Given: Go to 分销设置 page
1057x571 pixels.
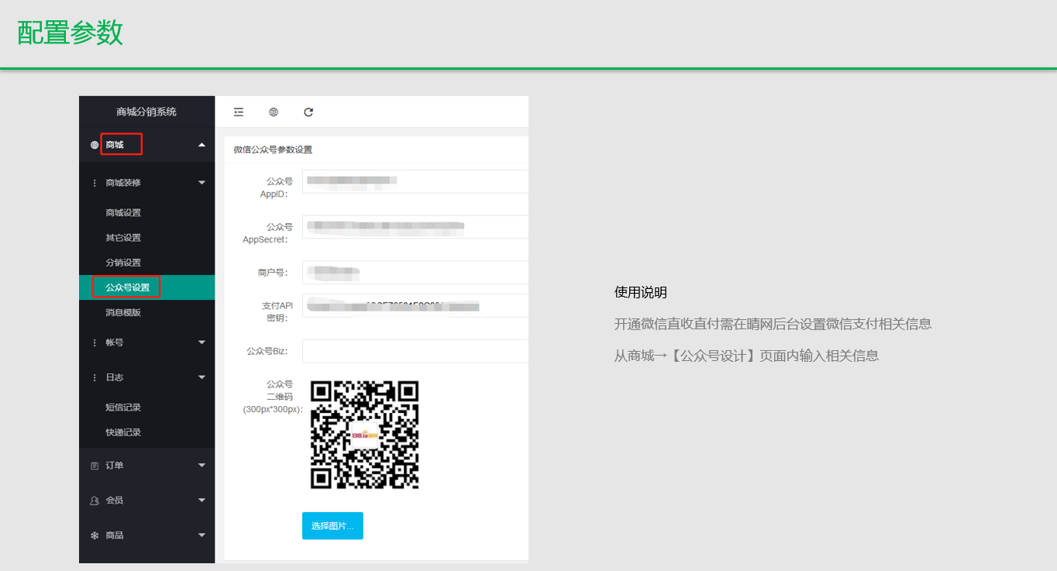Looking at the screenshot, I should pos(123,263).
